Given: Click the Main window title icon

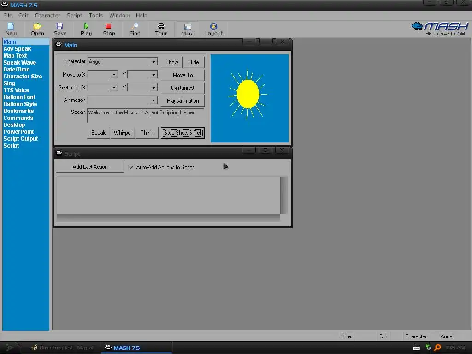Looking at the screenshot, I should tap(59, 45).
